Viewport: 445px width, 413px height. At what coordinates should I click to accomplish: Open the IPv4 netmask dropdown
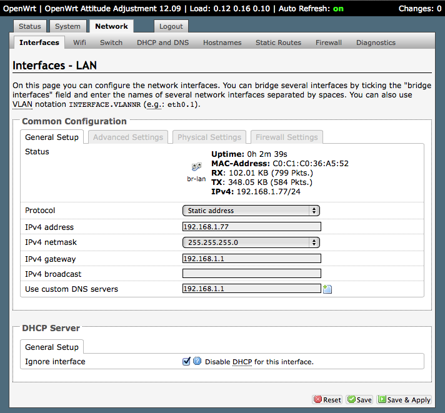pyautogui.click(x=251, y=242)
